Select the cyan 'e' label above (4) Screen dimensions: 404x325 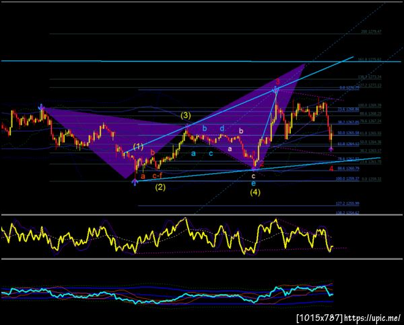click(254, 183)
